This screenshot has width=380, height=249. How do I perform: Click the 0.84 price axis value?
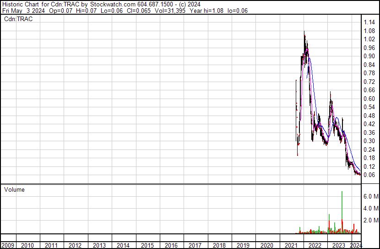pos(369,65)
